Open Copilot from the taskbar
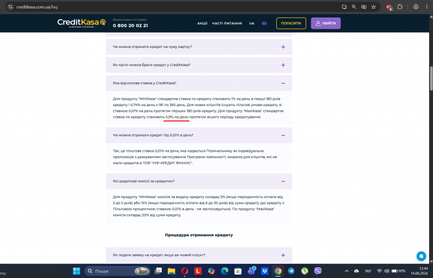The image size is (433, 278). pos(211,271)
